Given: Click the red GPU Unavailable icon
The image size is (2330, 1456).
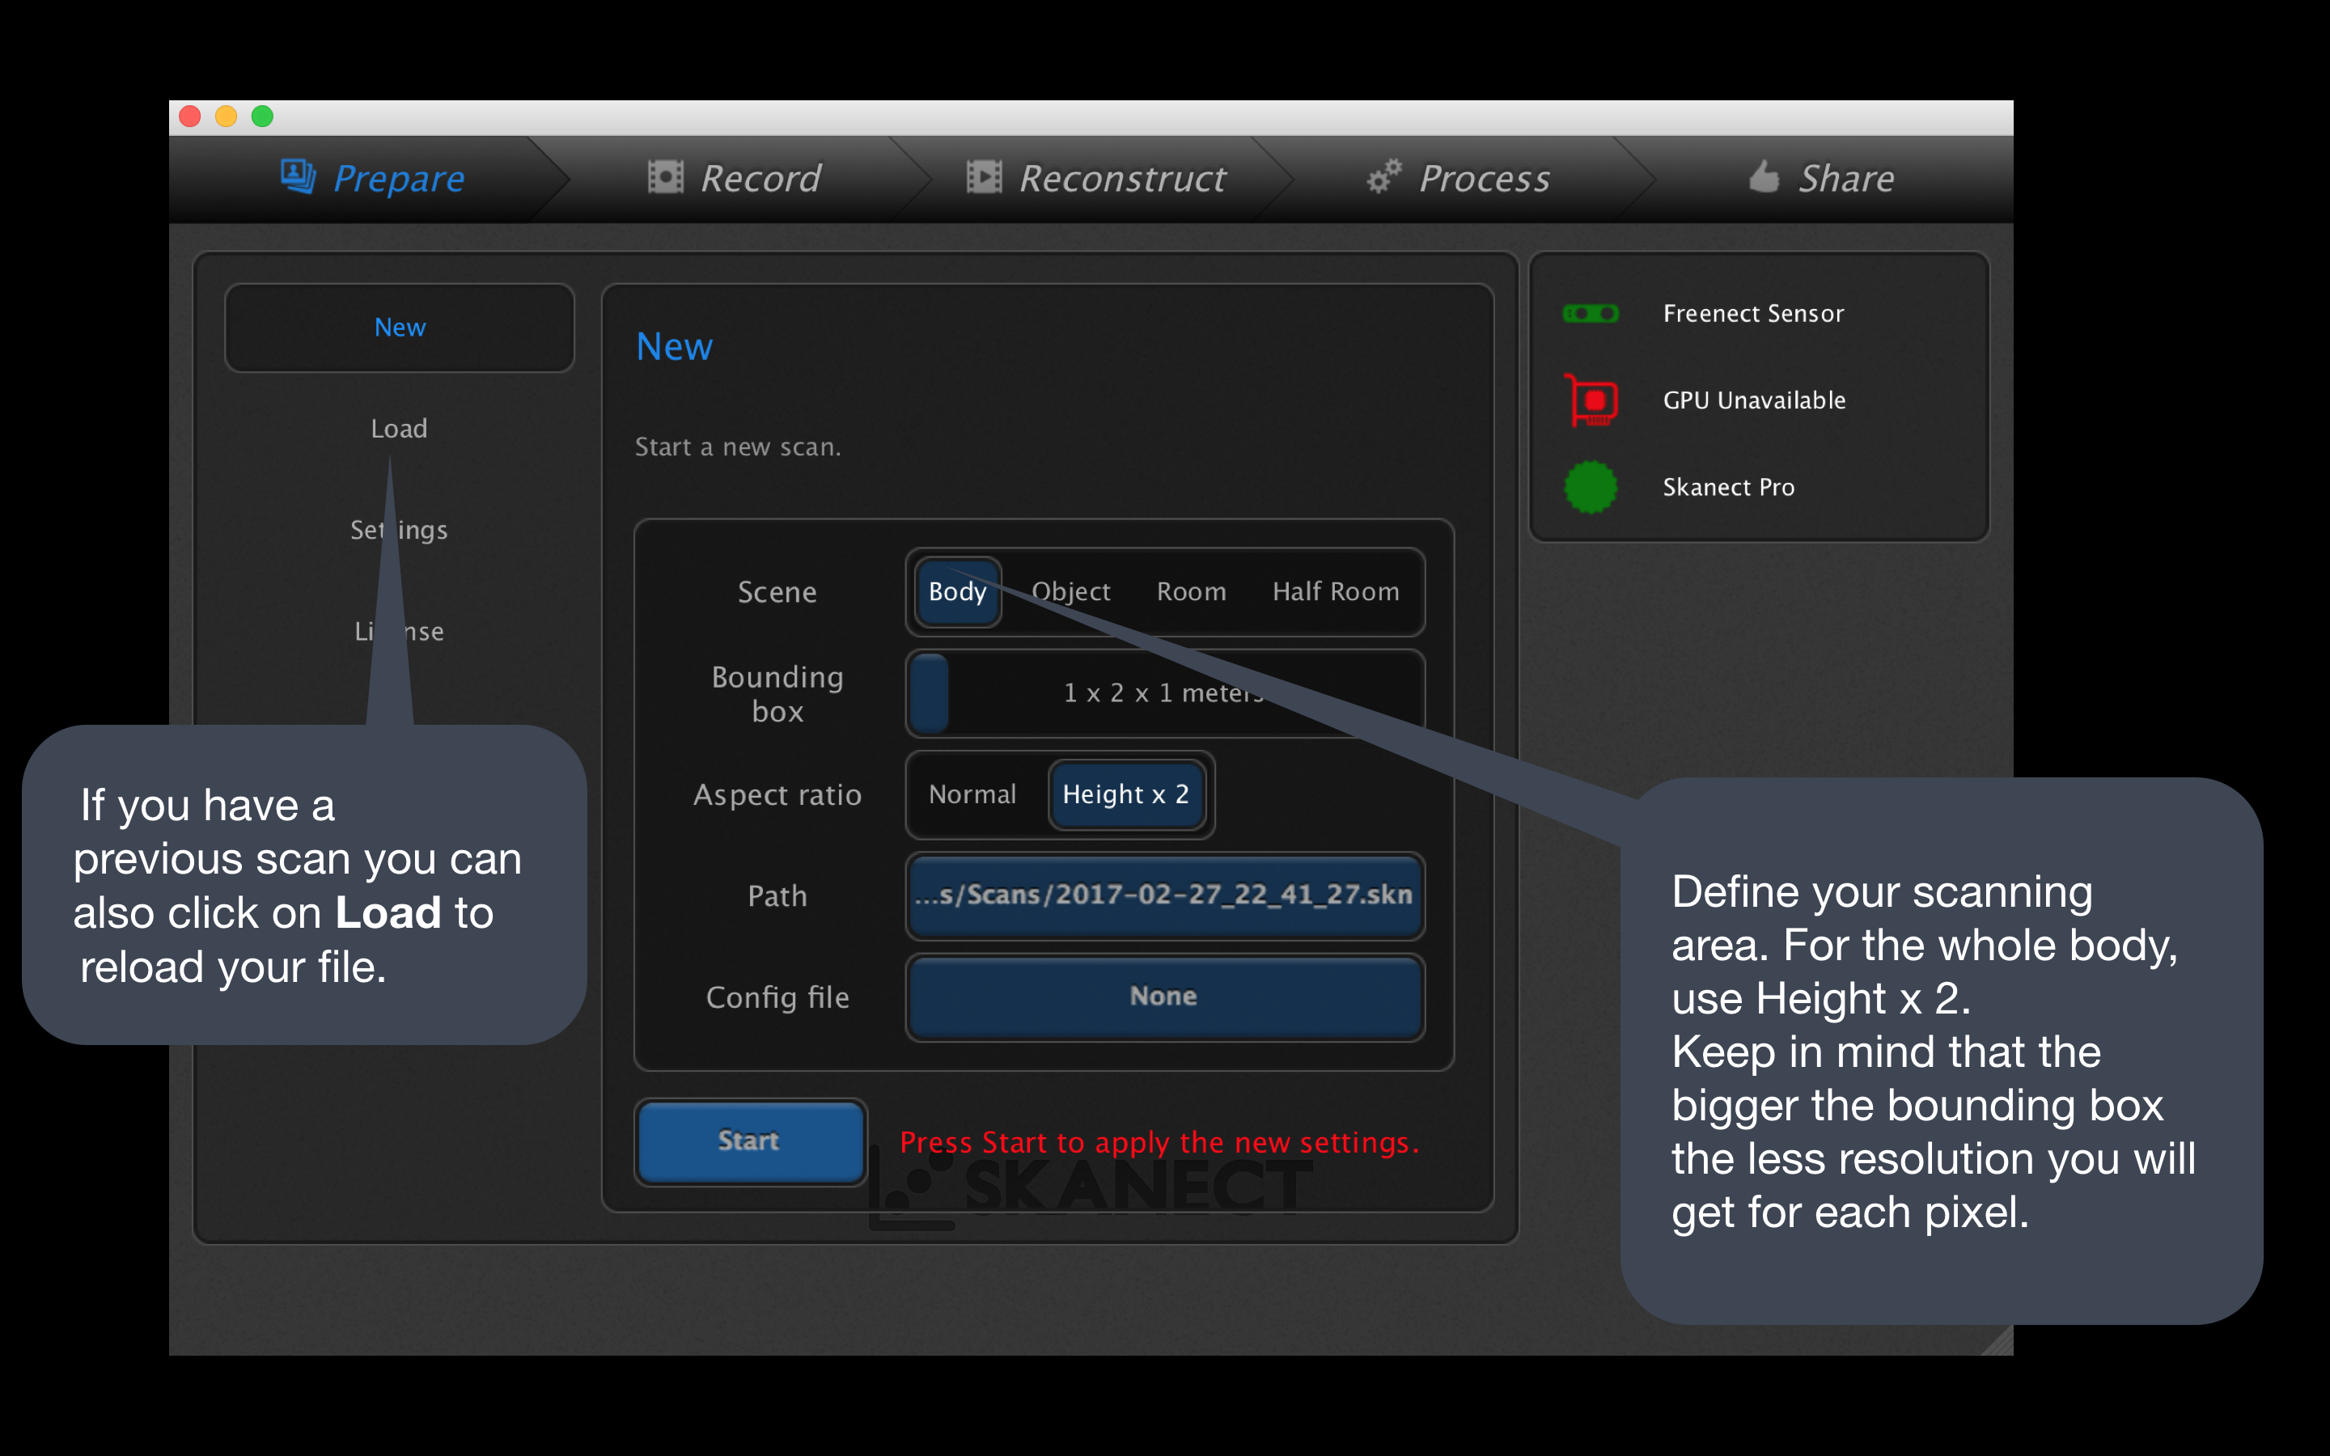Looking at the screenshot, I should 1591,400.
